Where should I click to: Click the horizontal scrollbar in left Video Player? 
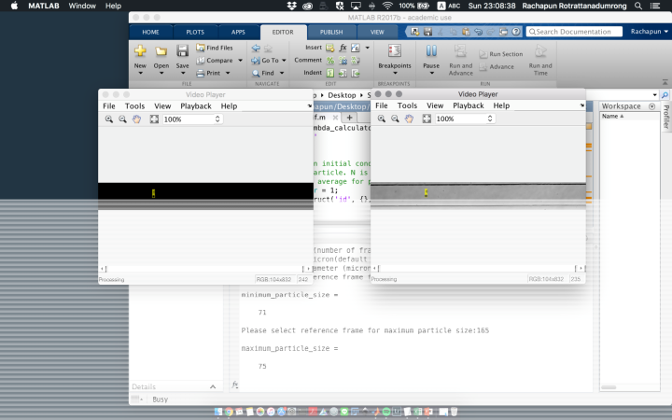point(205,268)
